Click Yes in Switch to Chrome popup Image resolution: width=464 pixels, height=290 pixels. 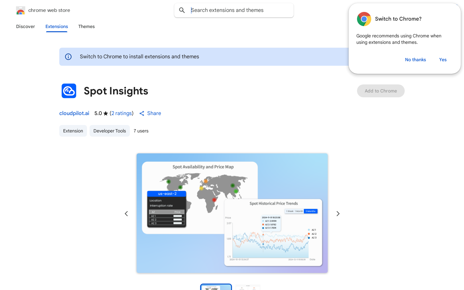click(x=443, y=60)
